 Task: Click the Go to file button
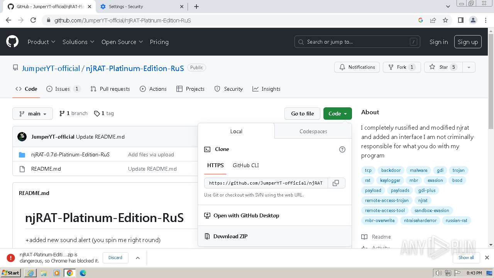pyautogui.click(x=302, y=114)
